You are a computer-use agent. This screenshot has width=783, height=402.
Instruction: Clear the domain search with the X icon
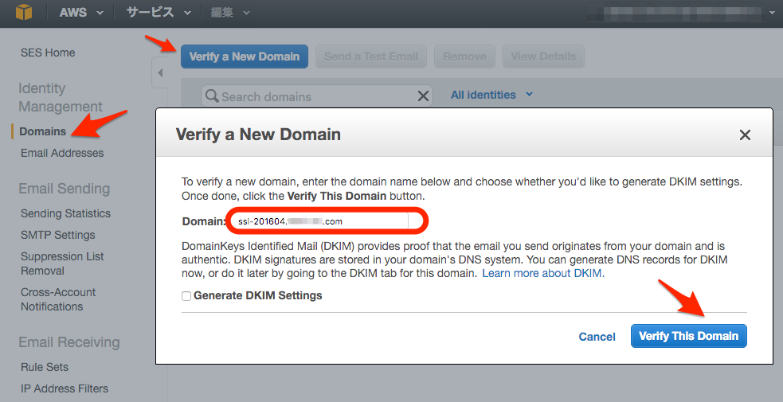(424, 96)
